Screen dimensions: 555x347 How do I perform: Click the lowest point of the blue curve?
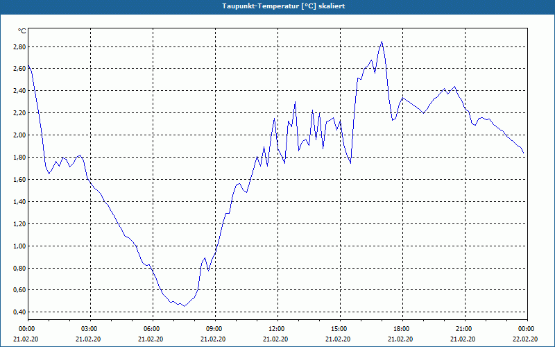pyautogui.click(x=184, y=306)
